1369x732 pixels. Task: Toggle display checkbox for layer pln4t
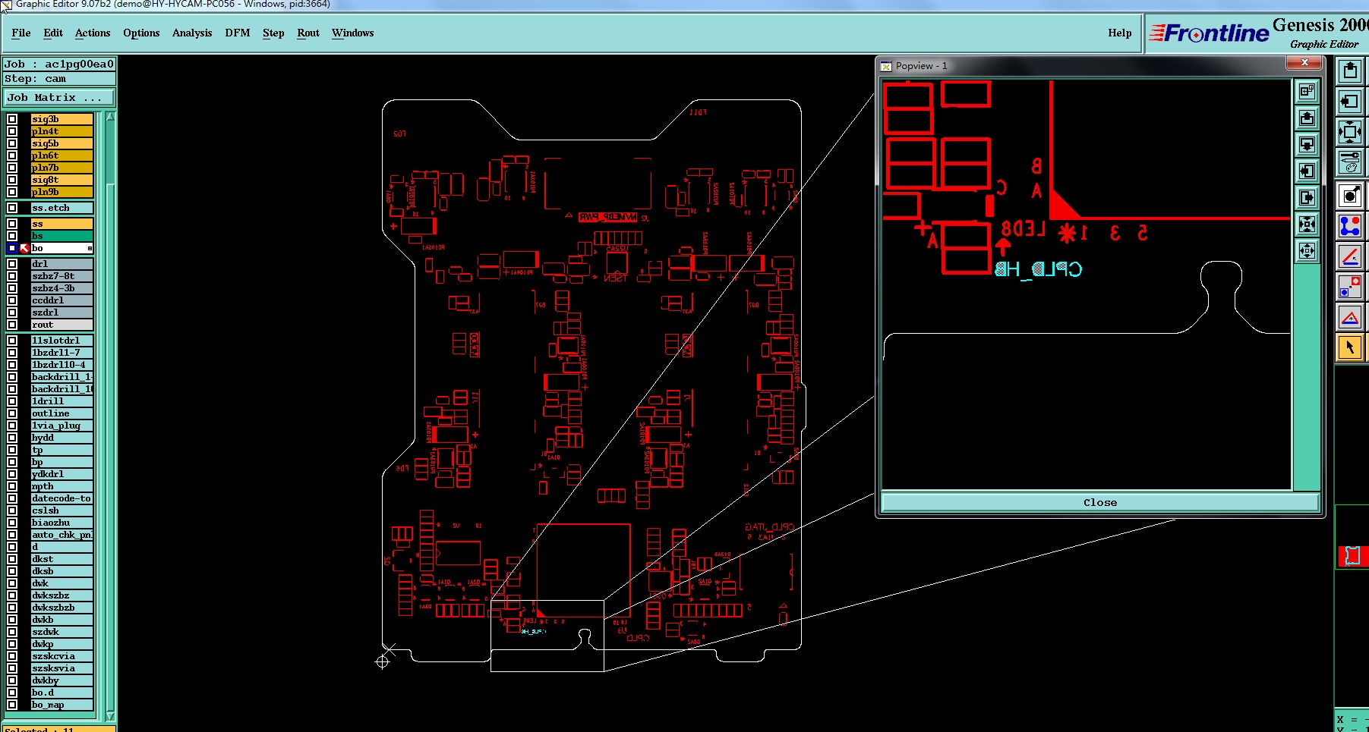pos(12,131)
